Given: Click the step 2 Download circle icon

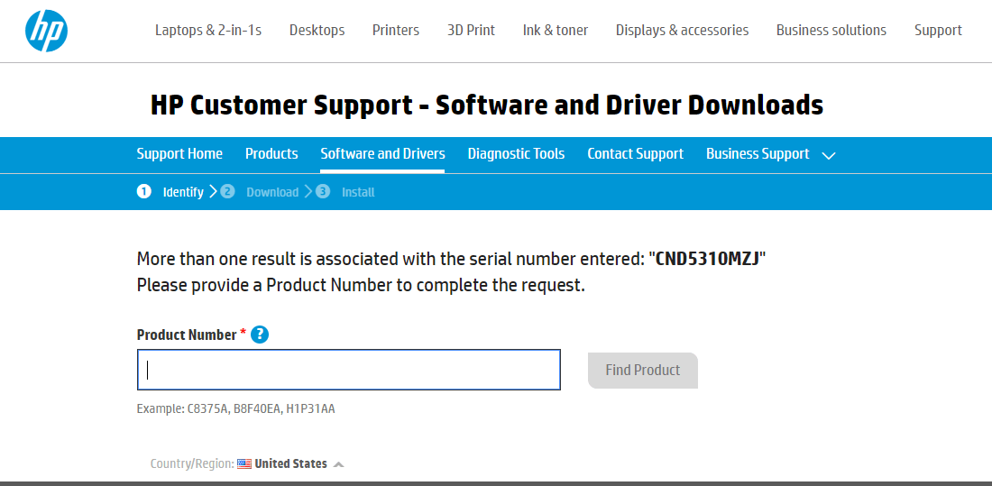Looking at the screenshot, I should coord(227,191).
